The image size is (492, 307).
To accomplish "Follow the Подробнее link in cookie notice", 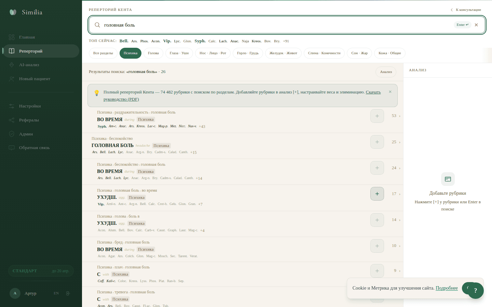I will (x=447, y=288).
